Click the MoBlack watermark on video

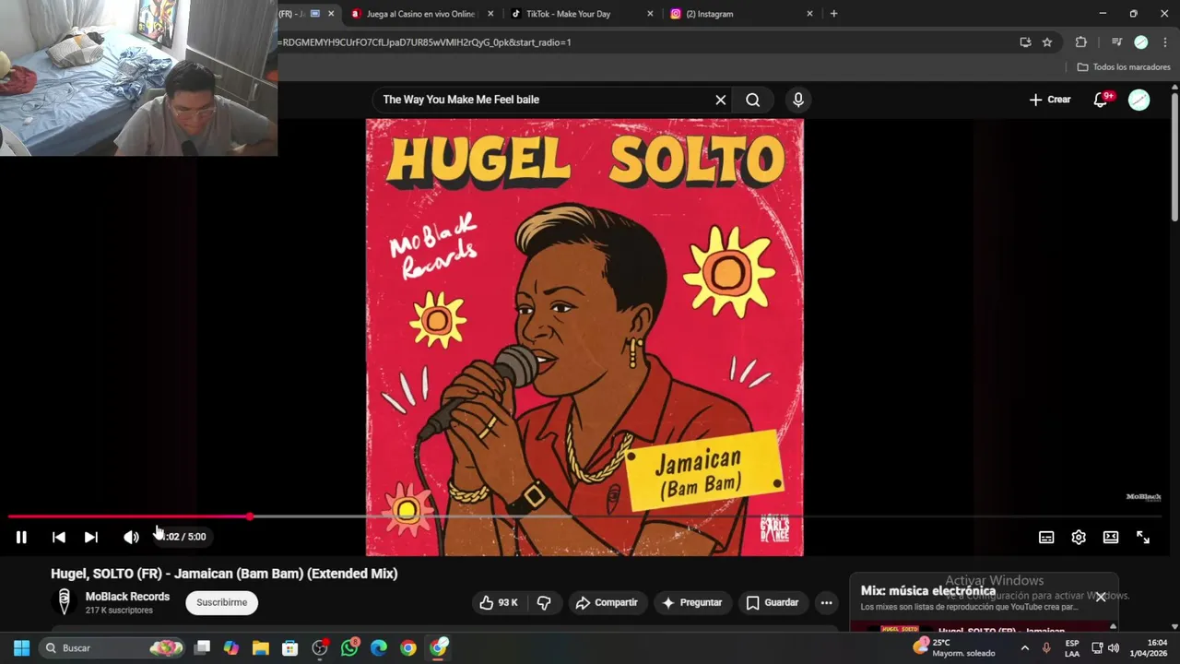[1143, 497]
